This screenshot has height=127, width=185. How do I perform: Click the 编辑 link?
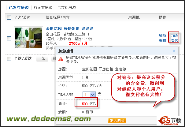click(x=162, y=40)
